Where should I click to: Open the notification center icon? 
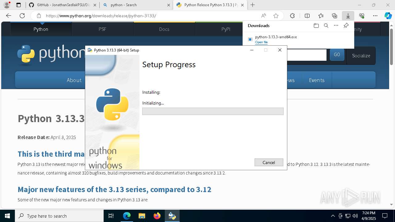click(385, 216)
